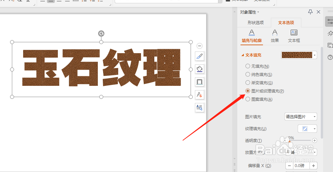Open the 文本框 section
Screen dimensions: 333x172
pyautogui.click(x=294, y=37)
